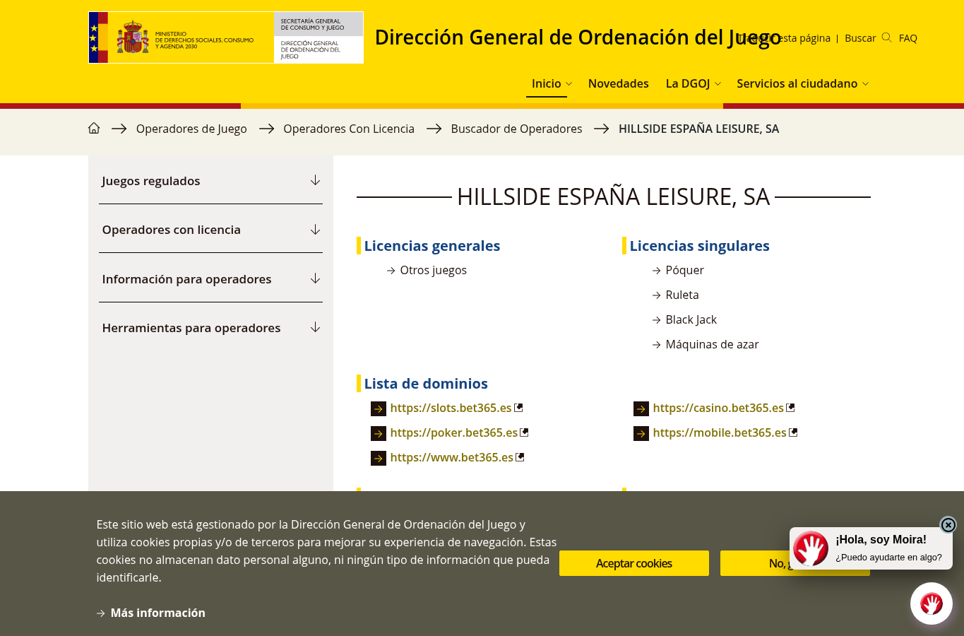Open the Máquinas de azar license link
964x636 pixels.
(712, 344)
